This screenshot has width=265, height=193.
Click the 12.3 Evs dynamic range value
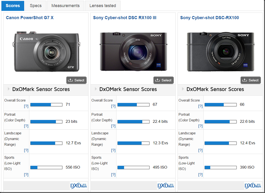click(x=161, y=143)
